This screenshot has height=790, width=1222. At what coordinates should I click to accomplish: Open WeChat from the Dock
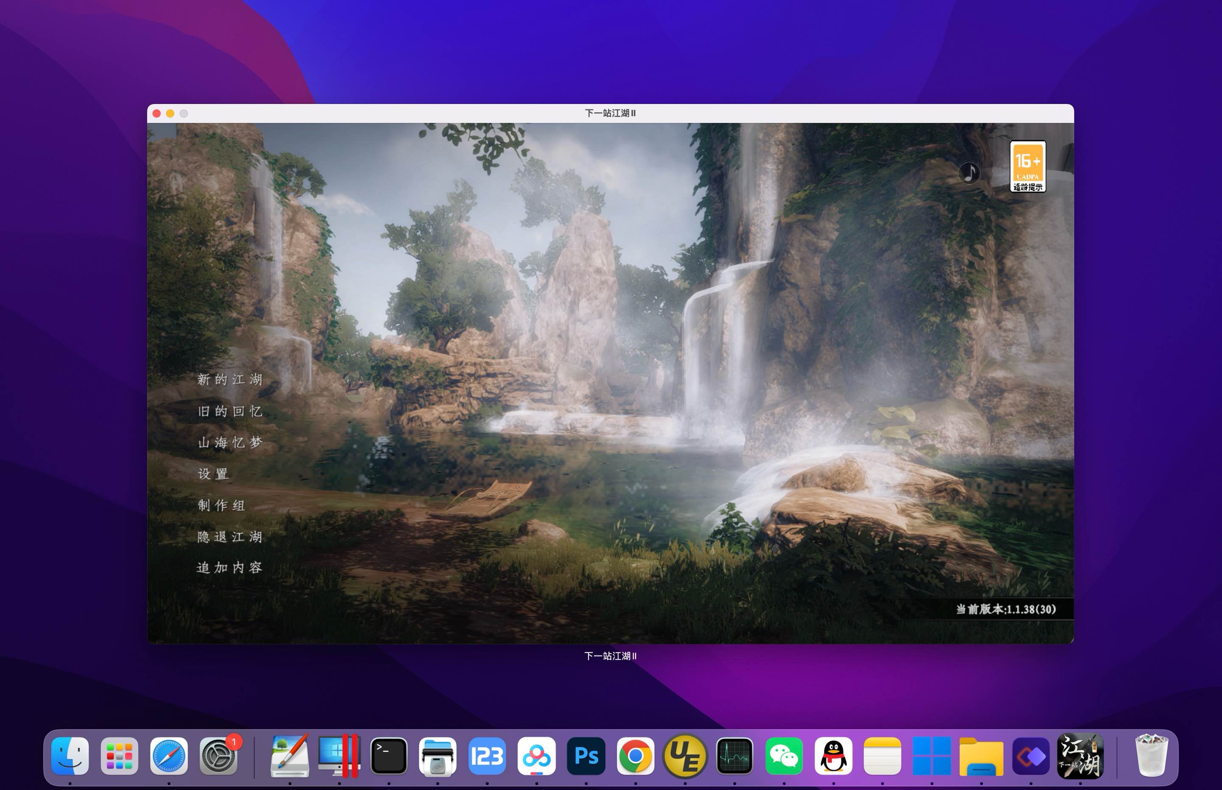[x=784, y=756]
